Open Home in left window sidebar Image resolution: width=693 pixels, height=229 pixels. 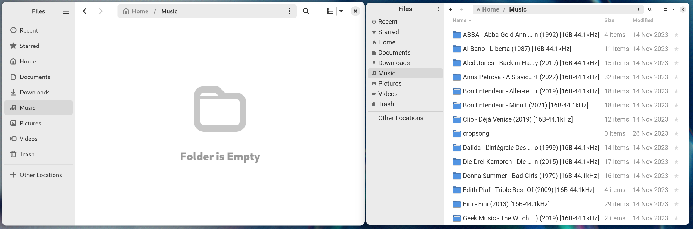tap(38, 61)
